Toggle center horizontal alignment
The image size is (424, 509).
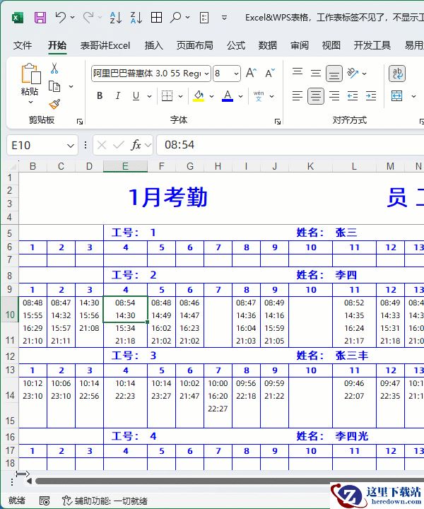point(316,96)
